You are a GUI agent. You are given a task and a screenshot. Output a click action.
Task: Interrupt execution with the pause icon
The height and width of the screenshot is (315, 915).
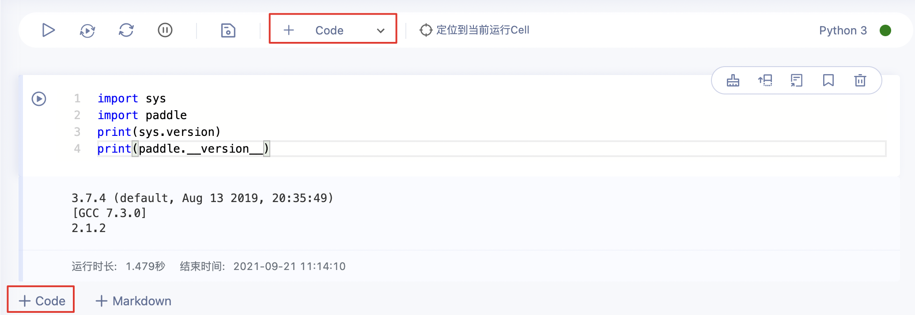pyautogui.click(x=165, y=30)
